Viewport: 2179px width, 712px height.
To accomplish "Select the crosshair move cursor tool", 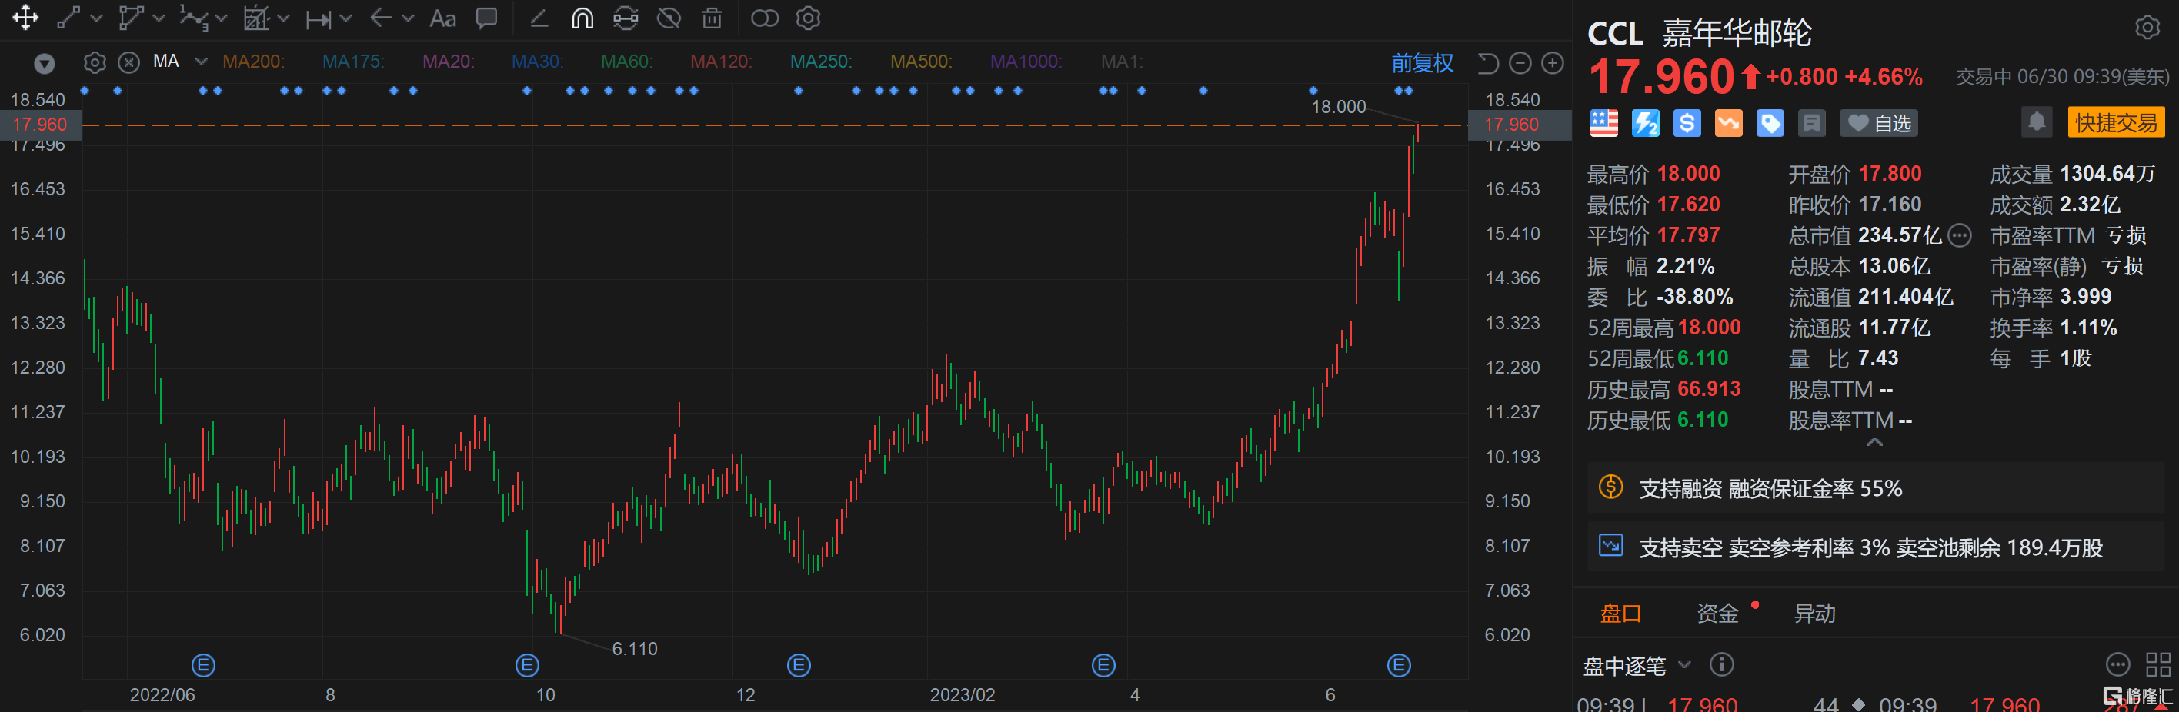I will (25, 18).
